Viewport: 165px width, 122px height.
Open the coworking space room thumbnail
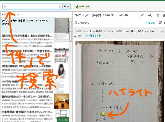62,101
